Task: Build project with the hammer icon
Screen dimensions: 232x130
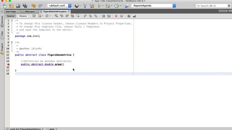Action: pos(85,6)
